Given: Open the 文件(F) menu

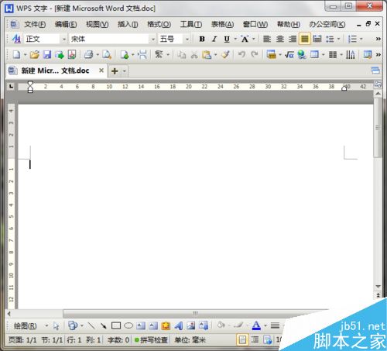Looking at the screenshot, I should [x=35, y=24].
